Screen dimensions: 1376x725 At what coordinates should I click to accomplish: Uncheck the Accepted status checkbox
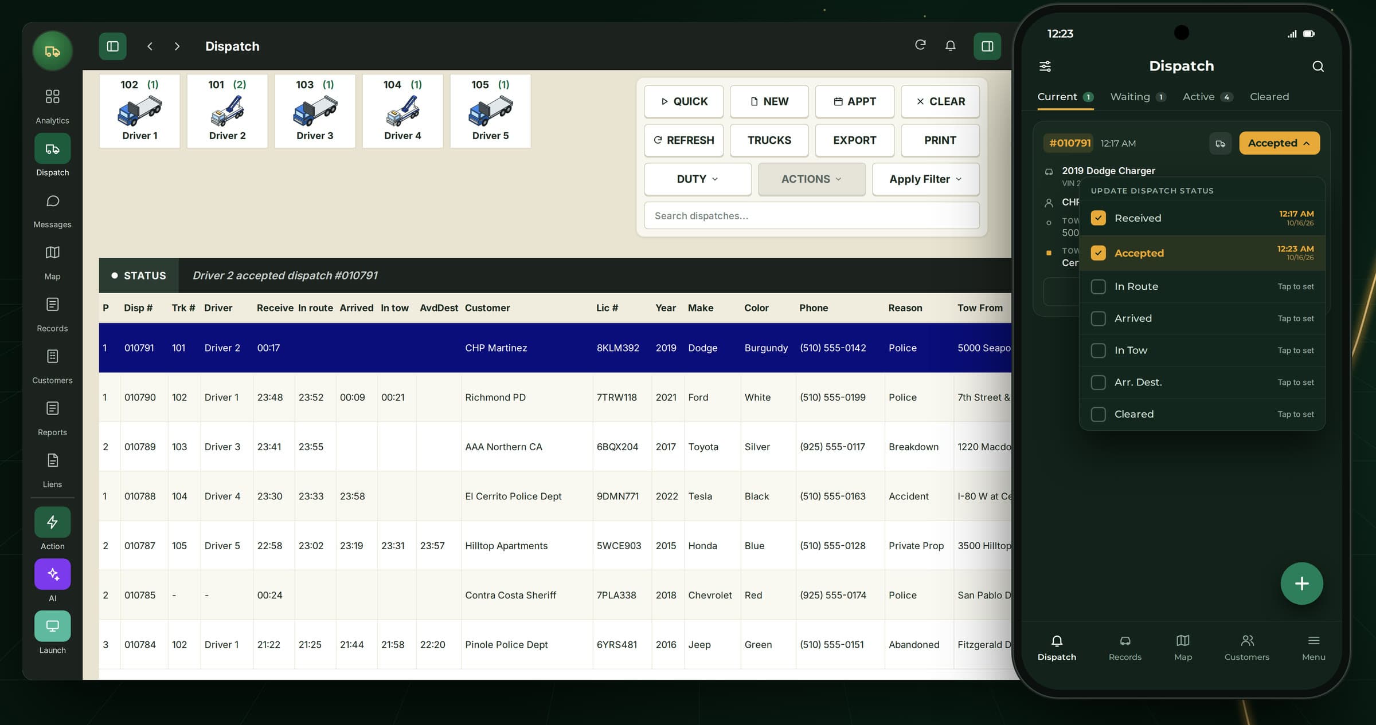coord(1099,253)
